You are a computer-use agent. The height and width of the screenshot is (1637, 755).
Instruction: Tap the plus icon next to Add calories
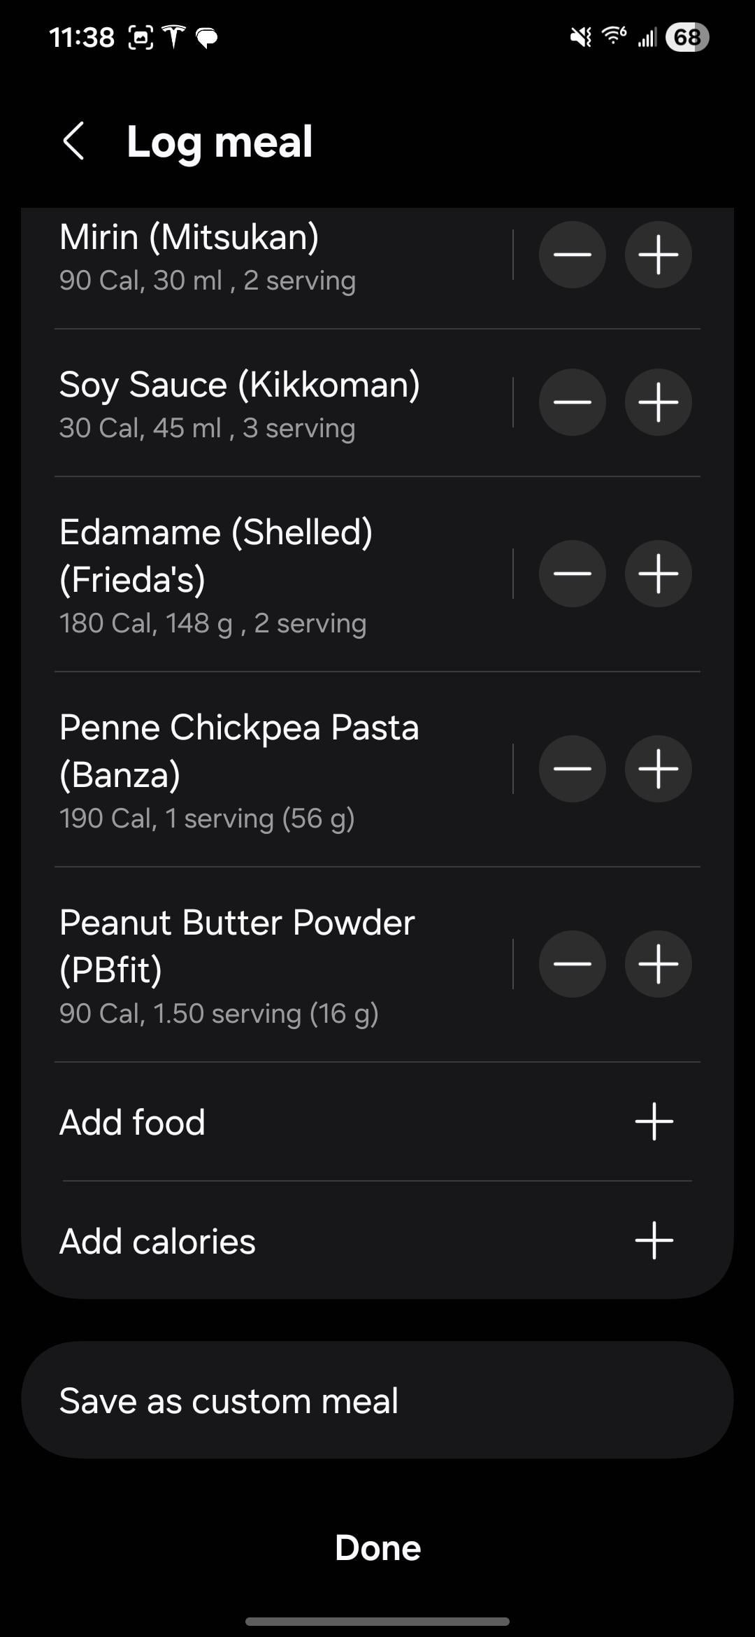[x=654, y=1241]
